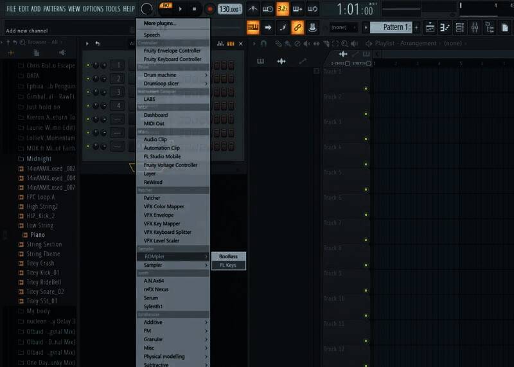Click the step editing arrow icon
The image size is (514, 367).
pyautogui.click(x=268, y=28)
